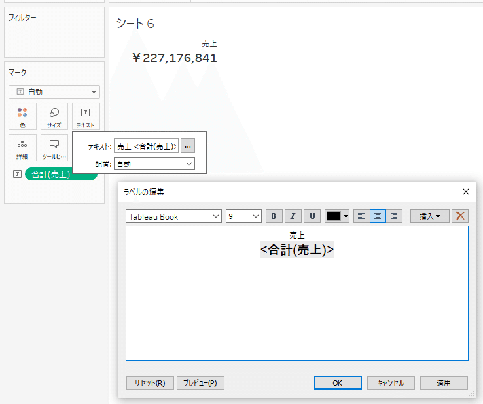483x404 pixels.
Task: Click the シート 6 sheet title
Action: coord(135,24)
